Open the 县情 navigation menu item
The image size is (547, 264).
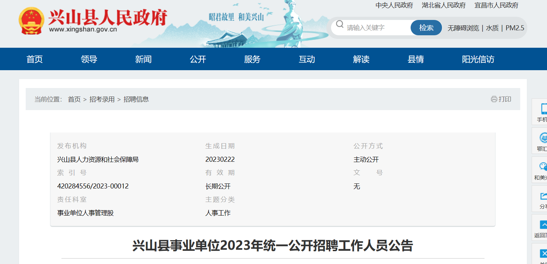coord(416,59)
